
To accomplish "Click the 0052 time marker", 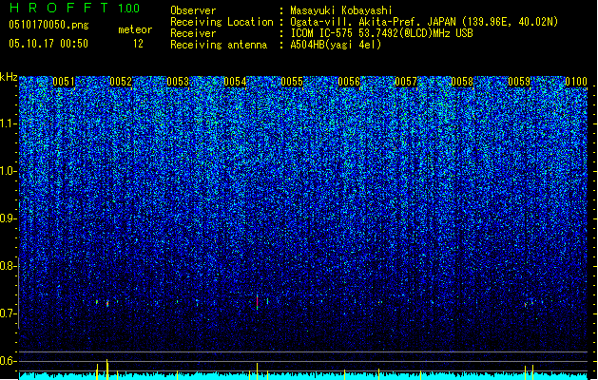I will (x=121, y=82).
